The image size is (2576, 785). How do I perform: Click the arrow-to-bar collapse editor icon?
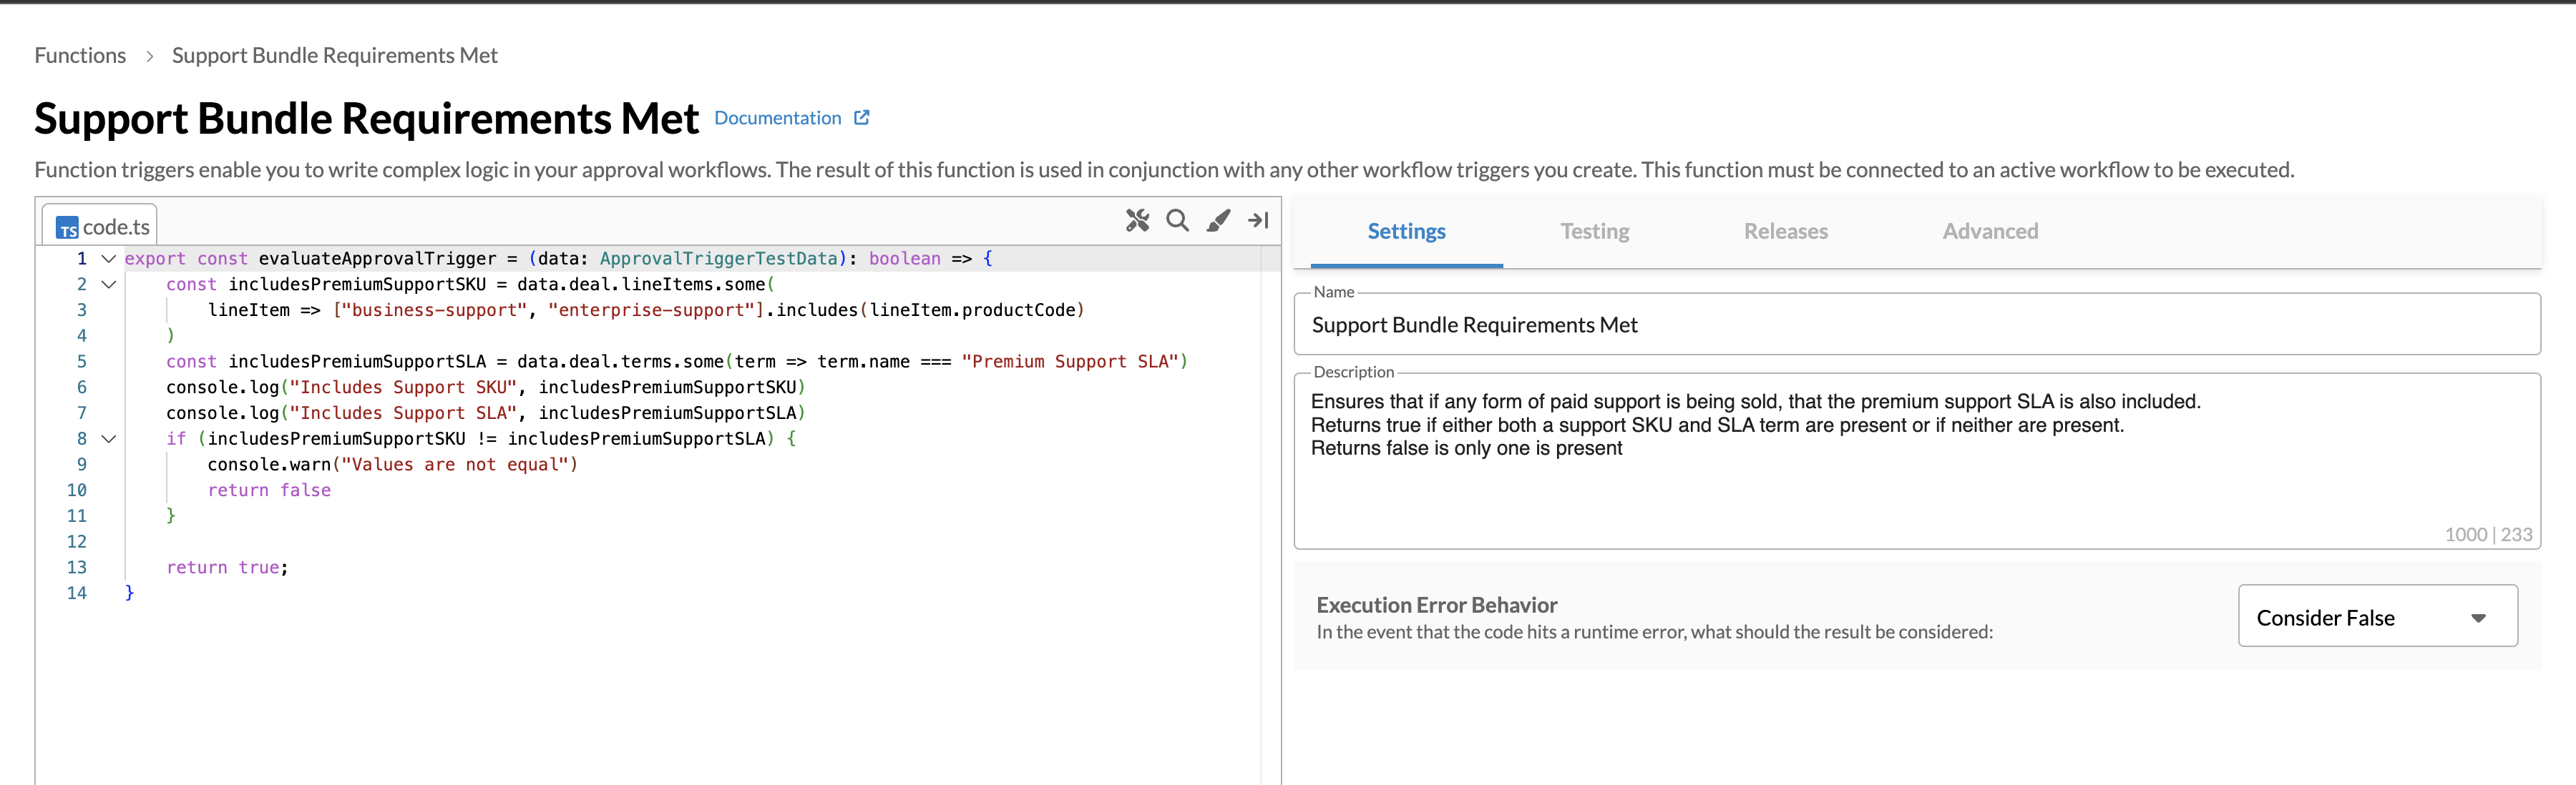1258,221
